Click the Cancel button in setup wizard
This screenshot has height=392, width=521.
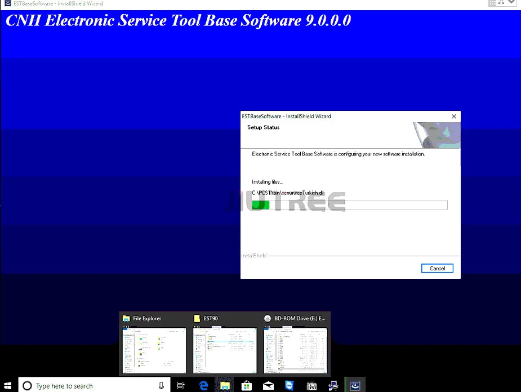437,269
